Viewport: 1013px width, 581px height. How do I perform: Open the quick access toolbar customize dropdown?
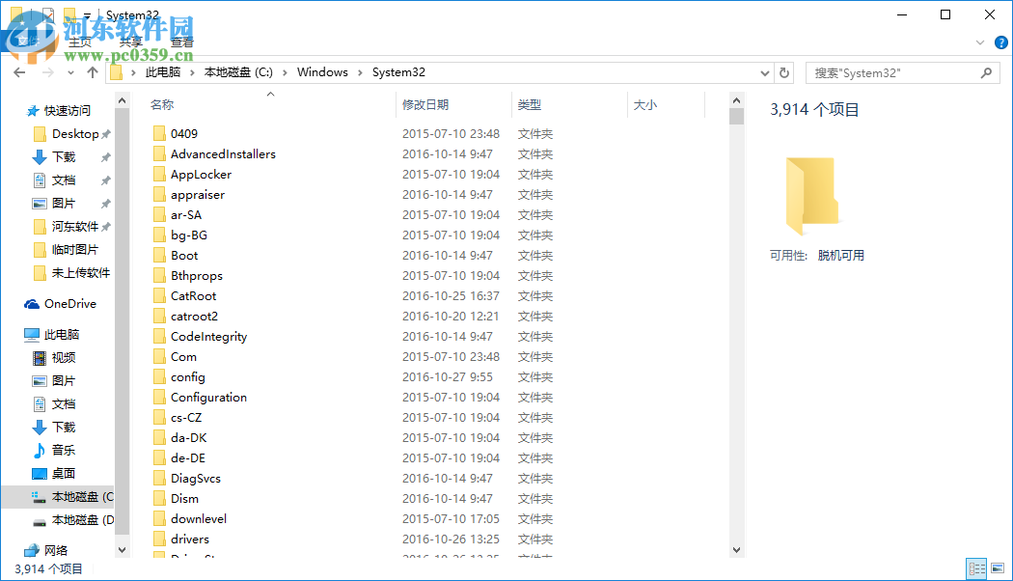[x=87, y=14]
